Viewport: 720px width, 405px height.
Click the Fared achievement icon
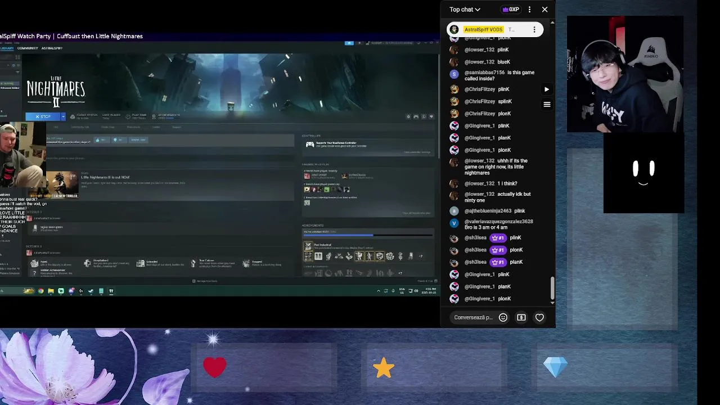tap(34, 263)
